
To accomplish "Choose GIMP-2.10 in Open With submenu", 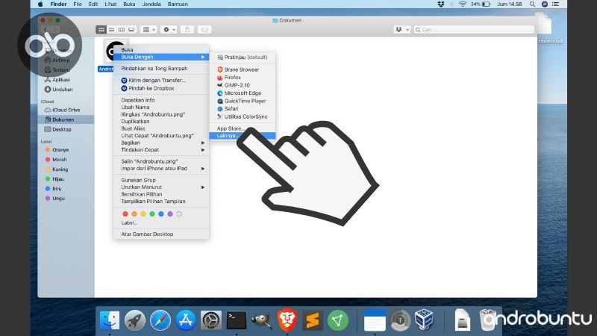I will click(242, 85).
